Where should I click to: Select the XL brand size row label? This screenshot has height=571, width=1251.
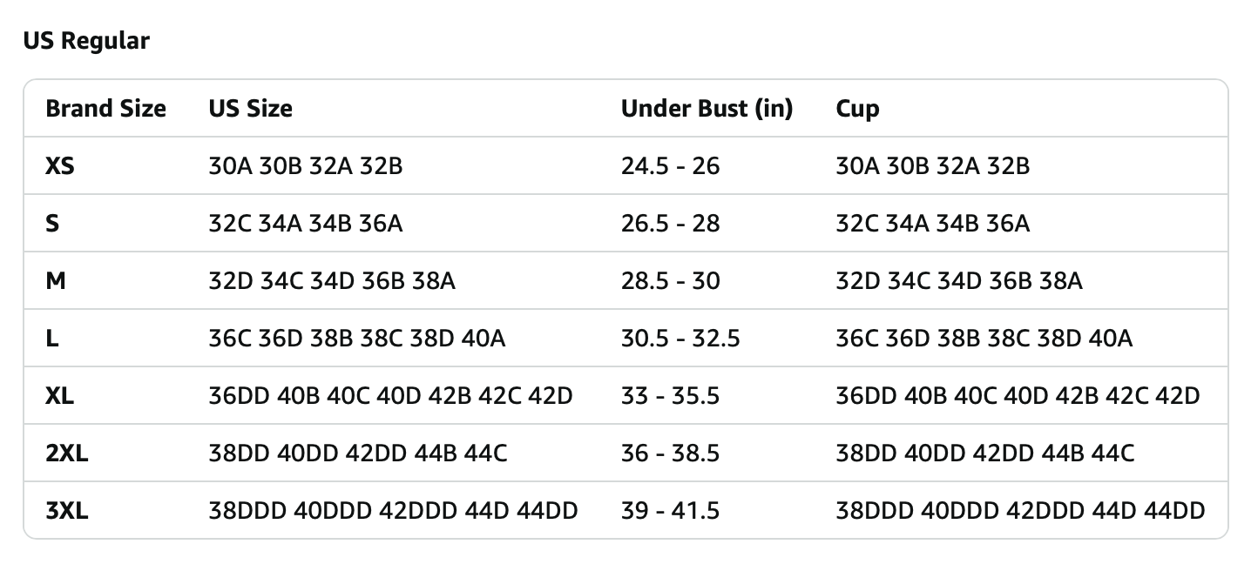tap(60, 395)
